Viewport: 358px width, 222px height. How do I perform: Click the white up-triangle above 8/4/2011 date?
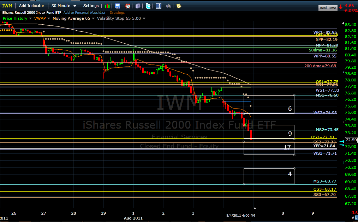pos(255,208)
